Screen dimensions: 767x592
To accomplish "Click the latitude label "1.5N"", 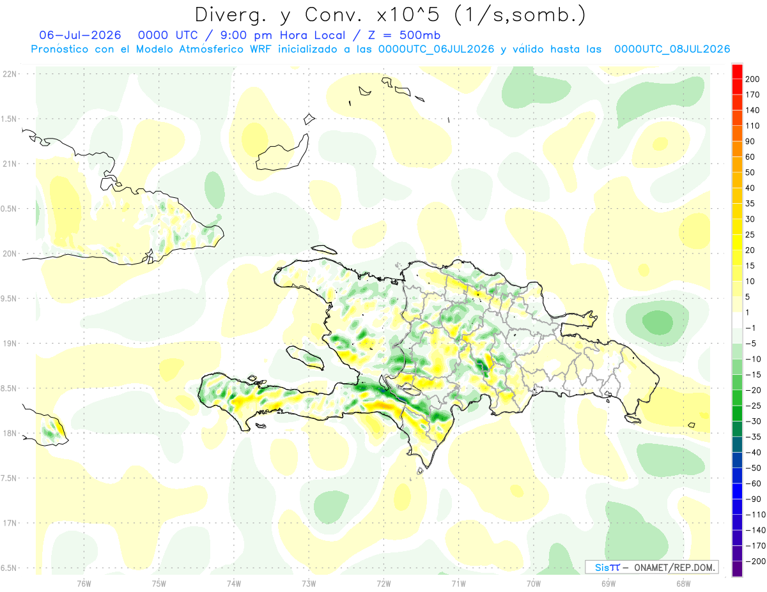I will tap(8, 119).
